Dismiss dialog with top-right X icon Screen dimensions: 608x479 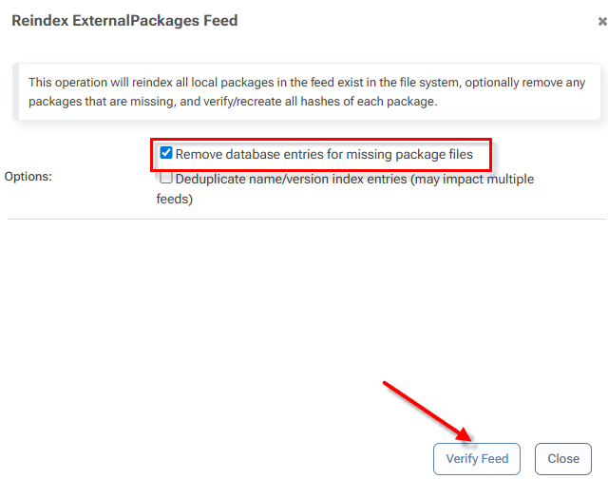click(601, 21)
